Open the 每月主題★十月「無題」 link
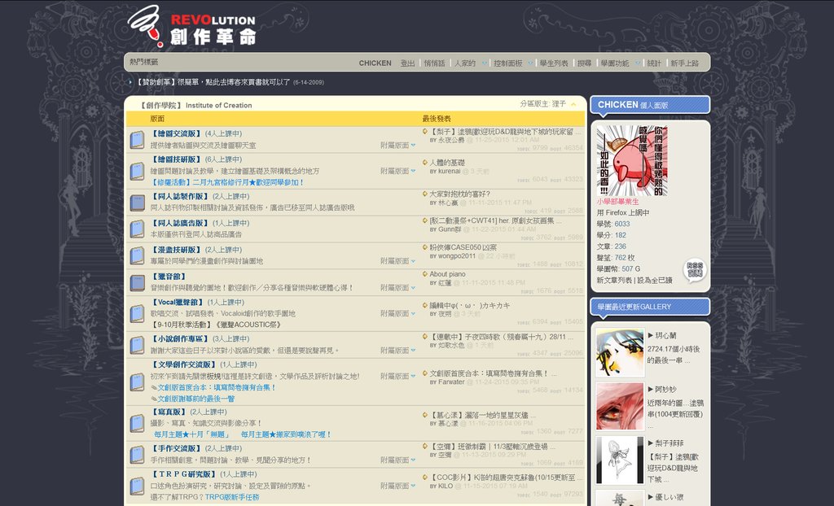The width and height of the screenshot is (834, 506). click(x=193, y=434)
